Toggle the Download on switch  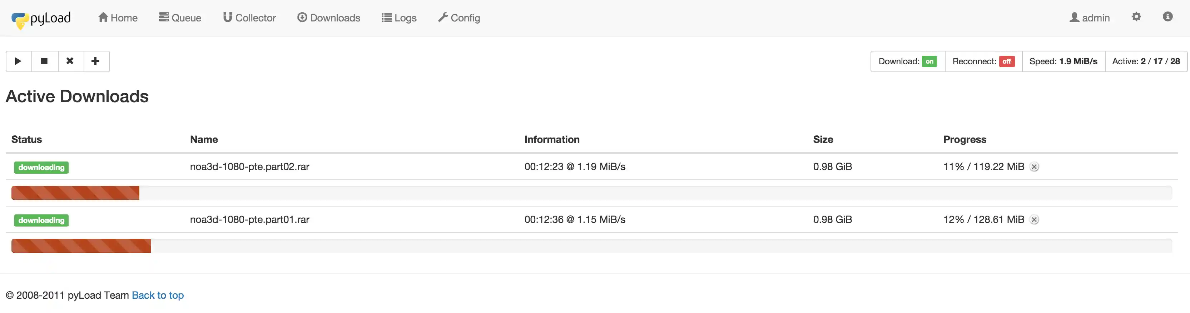tap(929, 61)
